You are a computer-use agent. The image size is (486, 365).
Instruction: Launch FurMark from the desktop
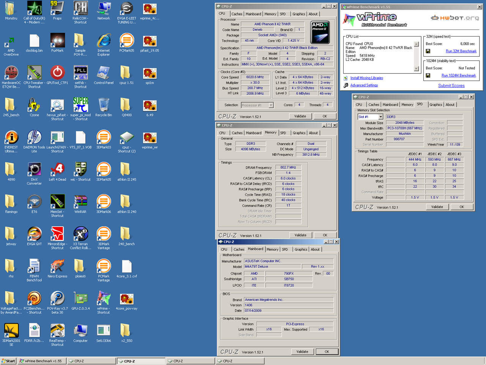point(57,43)
